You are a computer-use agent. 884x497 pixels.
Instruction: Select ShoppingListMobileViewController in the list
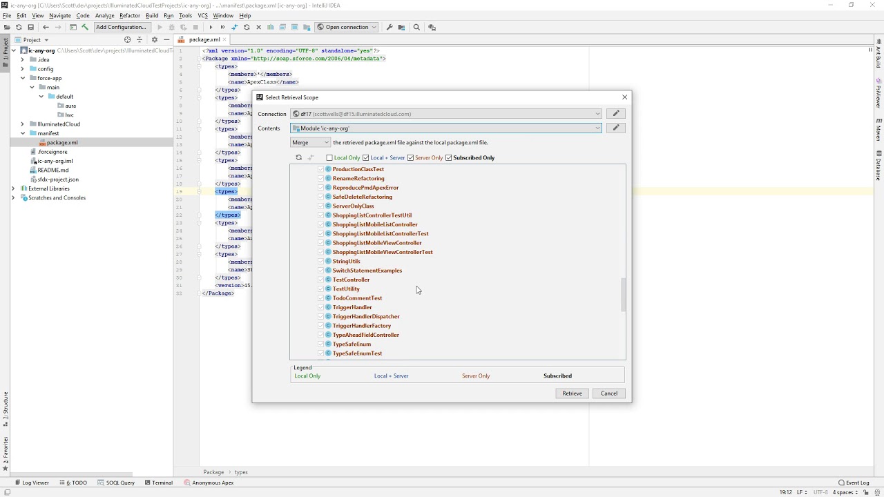pos(377,243)
